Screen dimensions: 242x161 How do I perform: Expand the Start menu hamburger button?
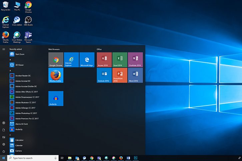(x=4, y=49)
